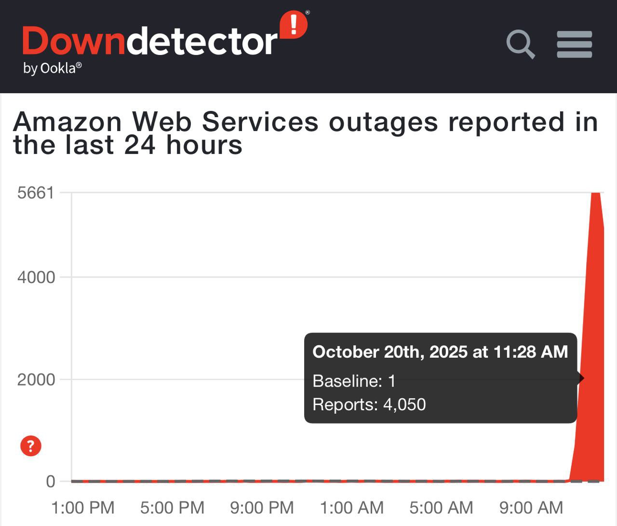Click the 2000 y-axis label
The image size is (617, 526).
(x=36, y=379)
